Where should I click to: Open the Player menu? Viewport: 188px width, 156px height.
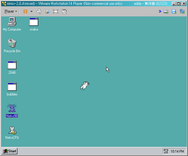[x=10, y=11]
